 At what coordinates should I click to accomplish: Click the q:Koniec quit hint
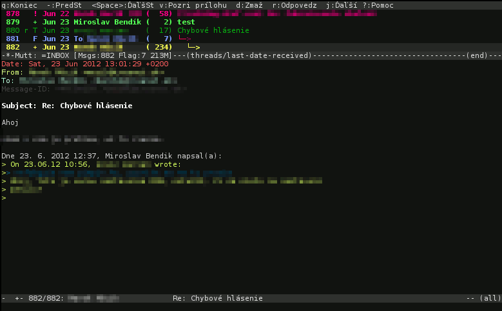click(x=19, y=5)
